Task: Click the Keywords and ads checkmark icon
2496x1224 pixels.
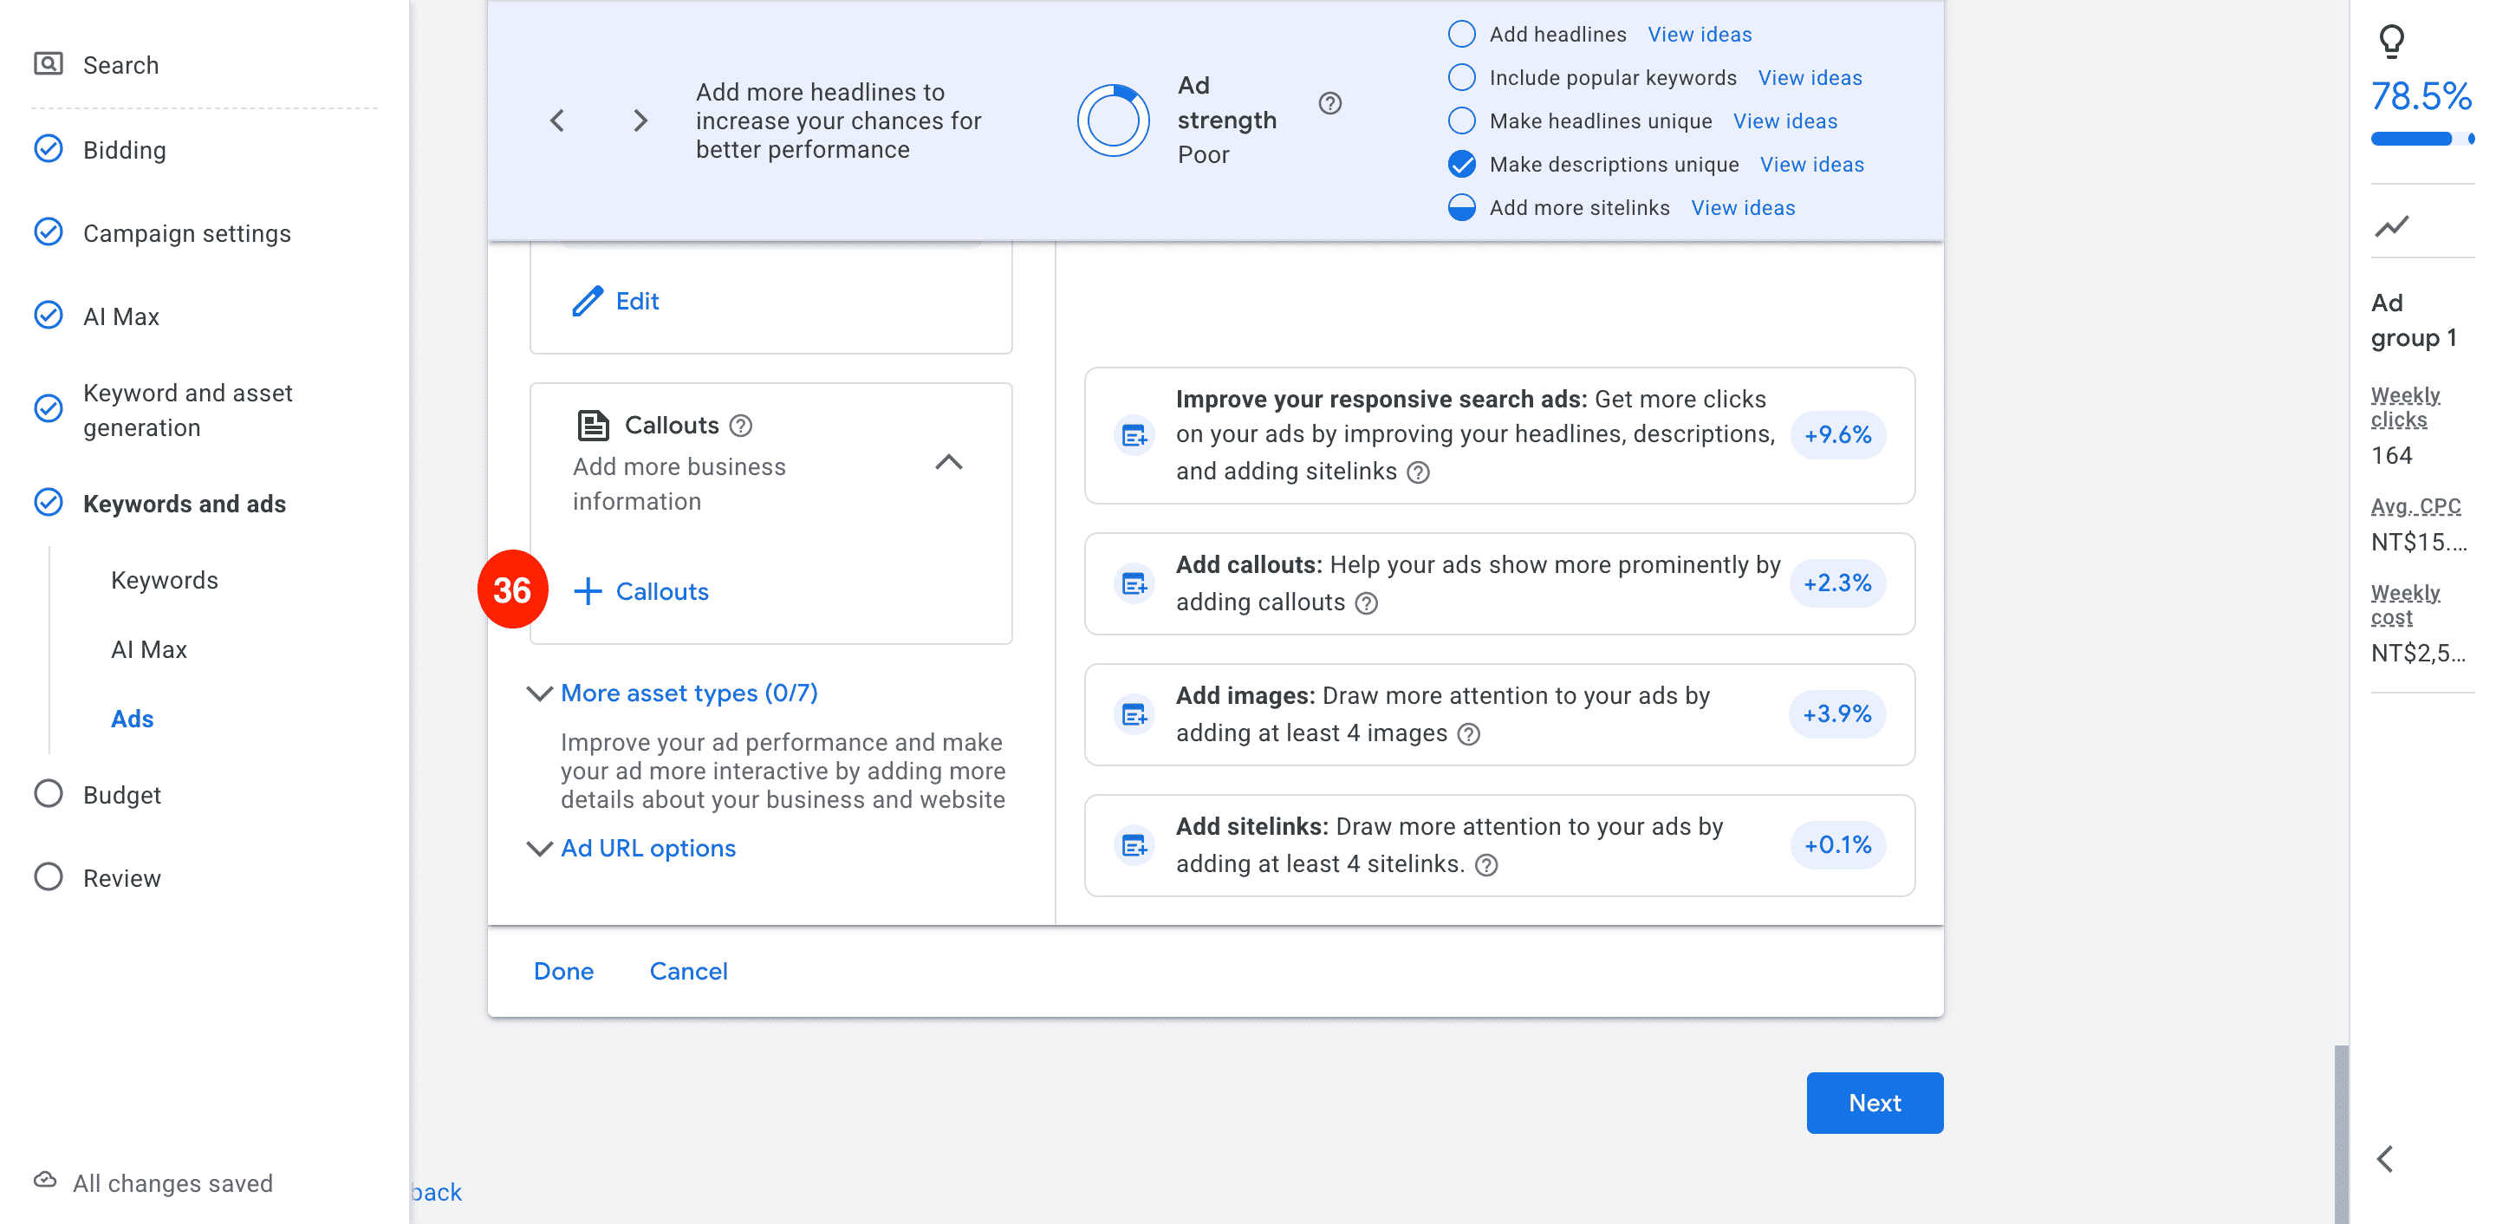Action: coord(49,503)
